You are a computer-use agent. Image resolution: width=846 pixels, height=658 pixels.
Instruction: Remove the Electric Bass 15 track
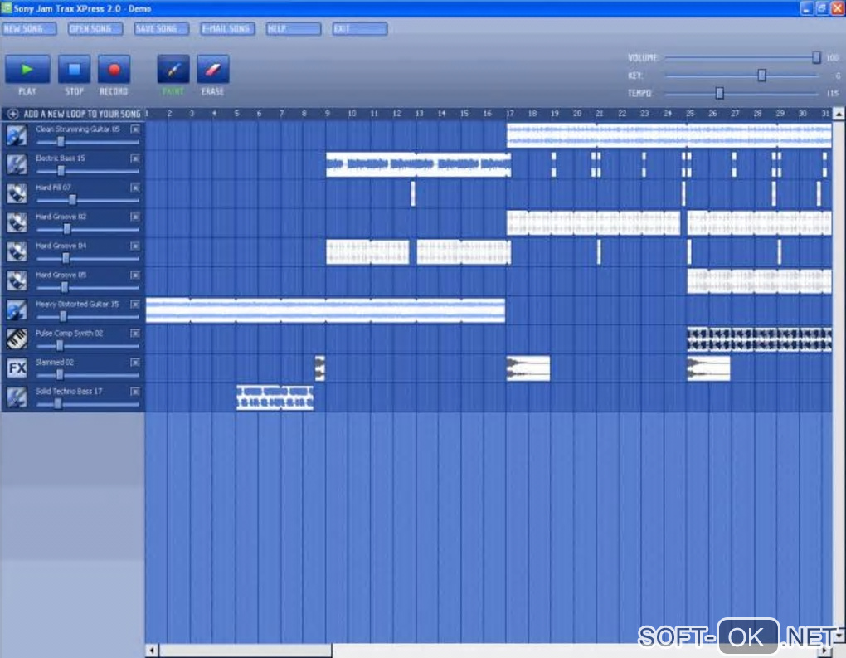click(x=135, y=158)
